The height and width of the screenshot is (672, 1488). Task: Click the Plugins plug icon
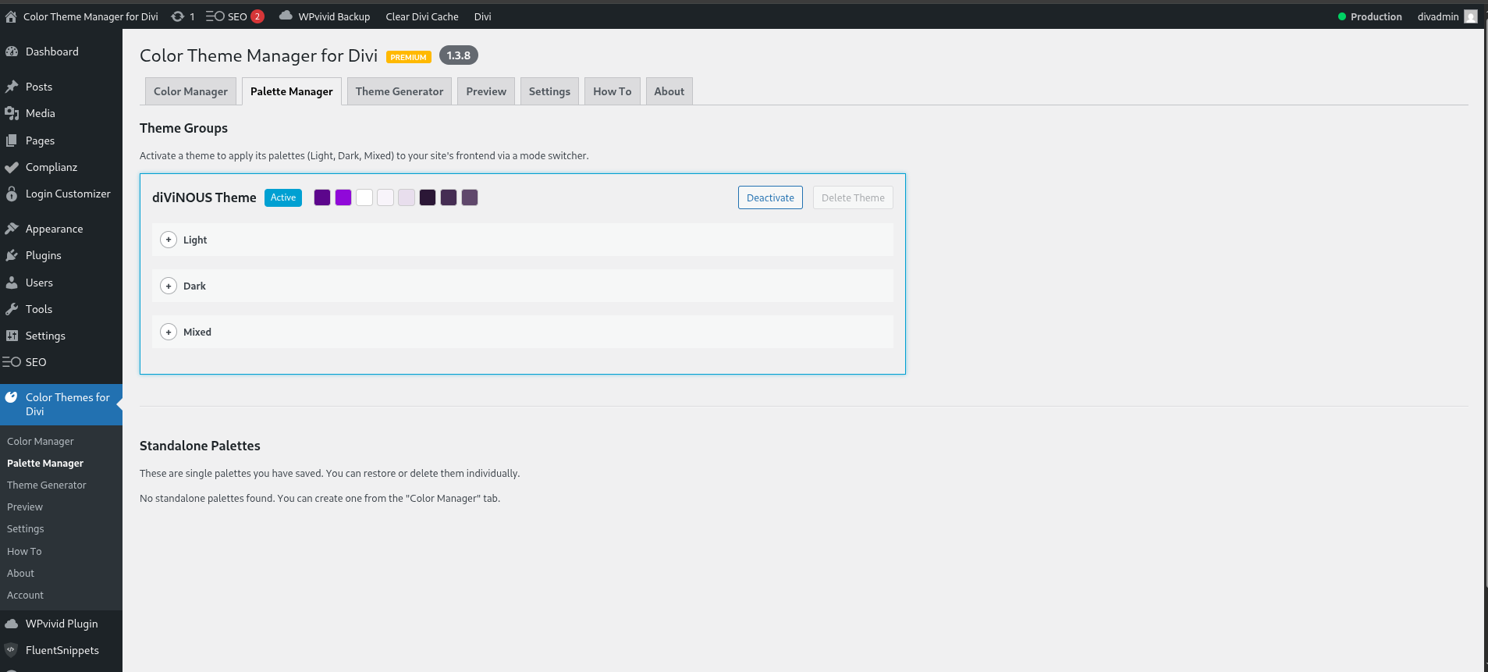tap(12, 255)
